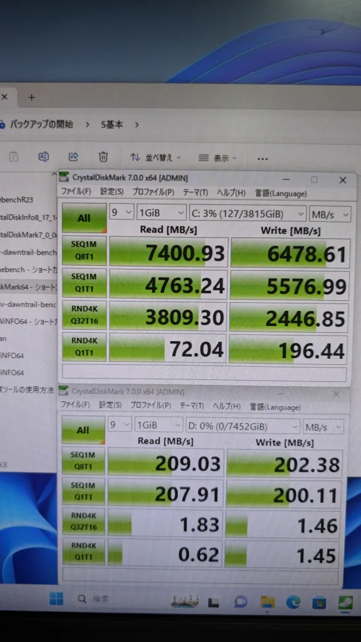Close the current Explorer tab
The width and height of the screenshot is (361, 642).
(x=4, y=97)
